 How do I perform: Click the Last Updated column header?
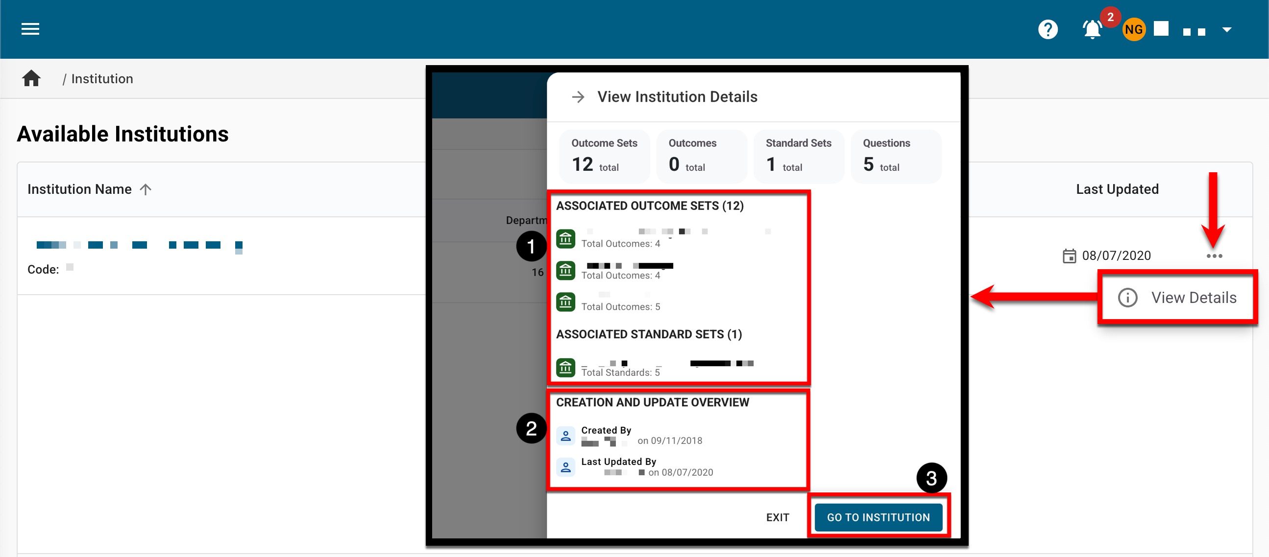point(1117,189)
